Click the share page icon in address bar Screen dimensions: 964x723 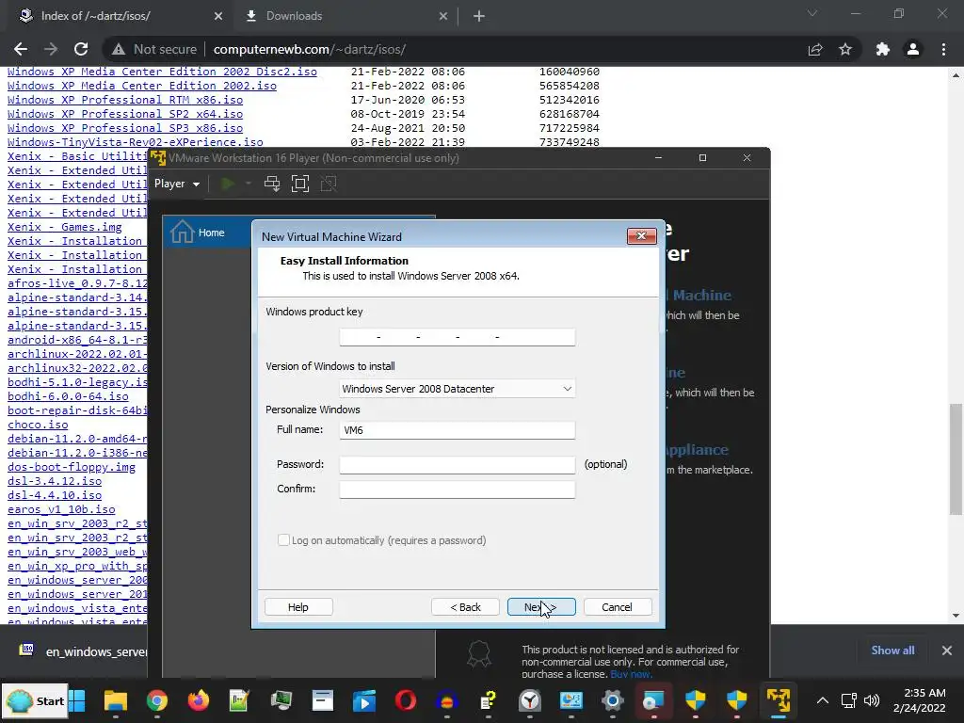(815, 49)
